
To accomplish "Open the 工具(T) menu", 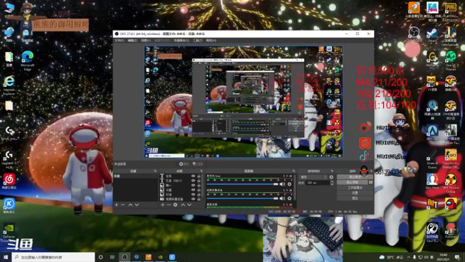I will (198, 40).
